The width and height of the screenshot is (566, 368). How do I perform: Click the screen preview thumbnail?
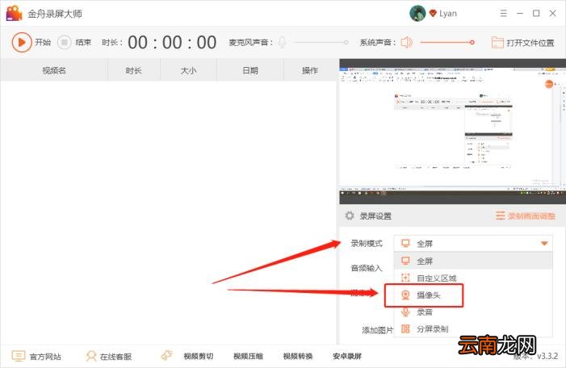click(x=452, y=132)
